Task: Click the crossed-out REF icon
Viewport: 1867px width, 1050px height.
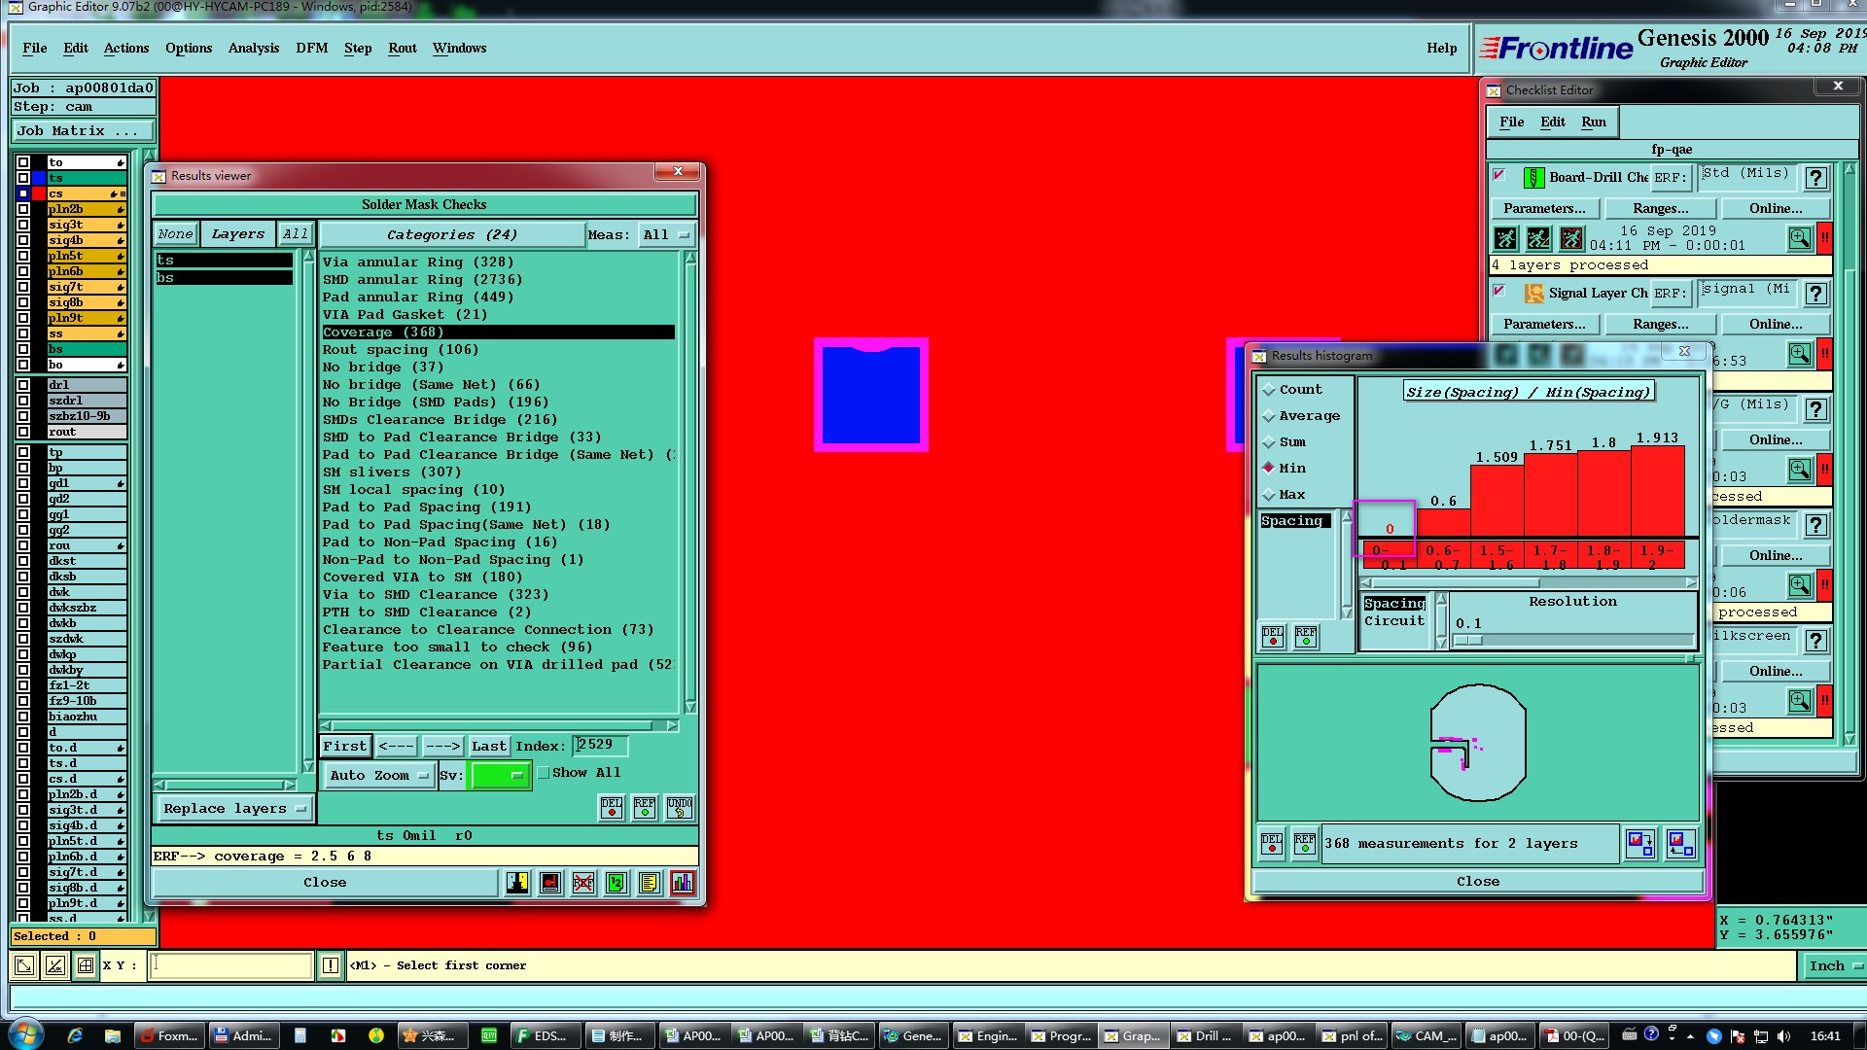Action: point(583,883)
